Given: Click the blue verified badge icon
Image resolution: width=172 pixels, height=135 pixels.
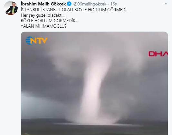Looking at the screenshot, I should point(69,4).
